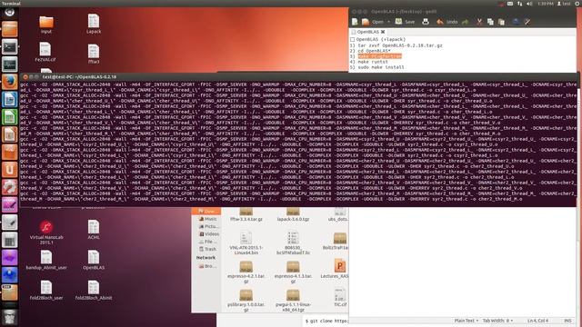This screenshot has width=582, height=327.
Task: Launch Firefox from the dock
Action: click(x=10, y=82)
